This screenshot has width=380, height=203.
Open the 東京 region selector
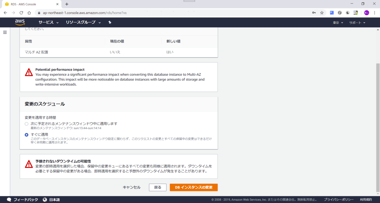click(338, 23)
